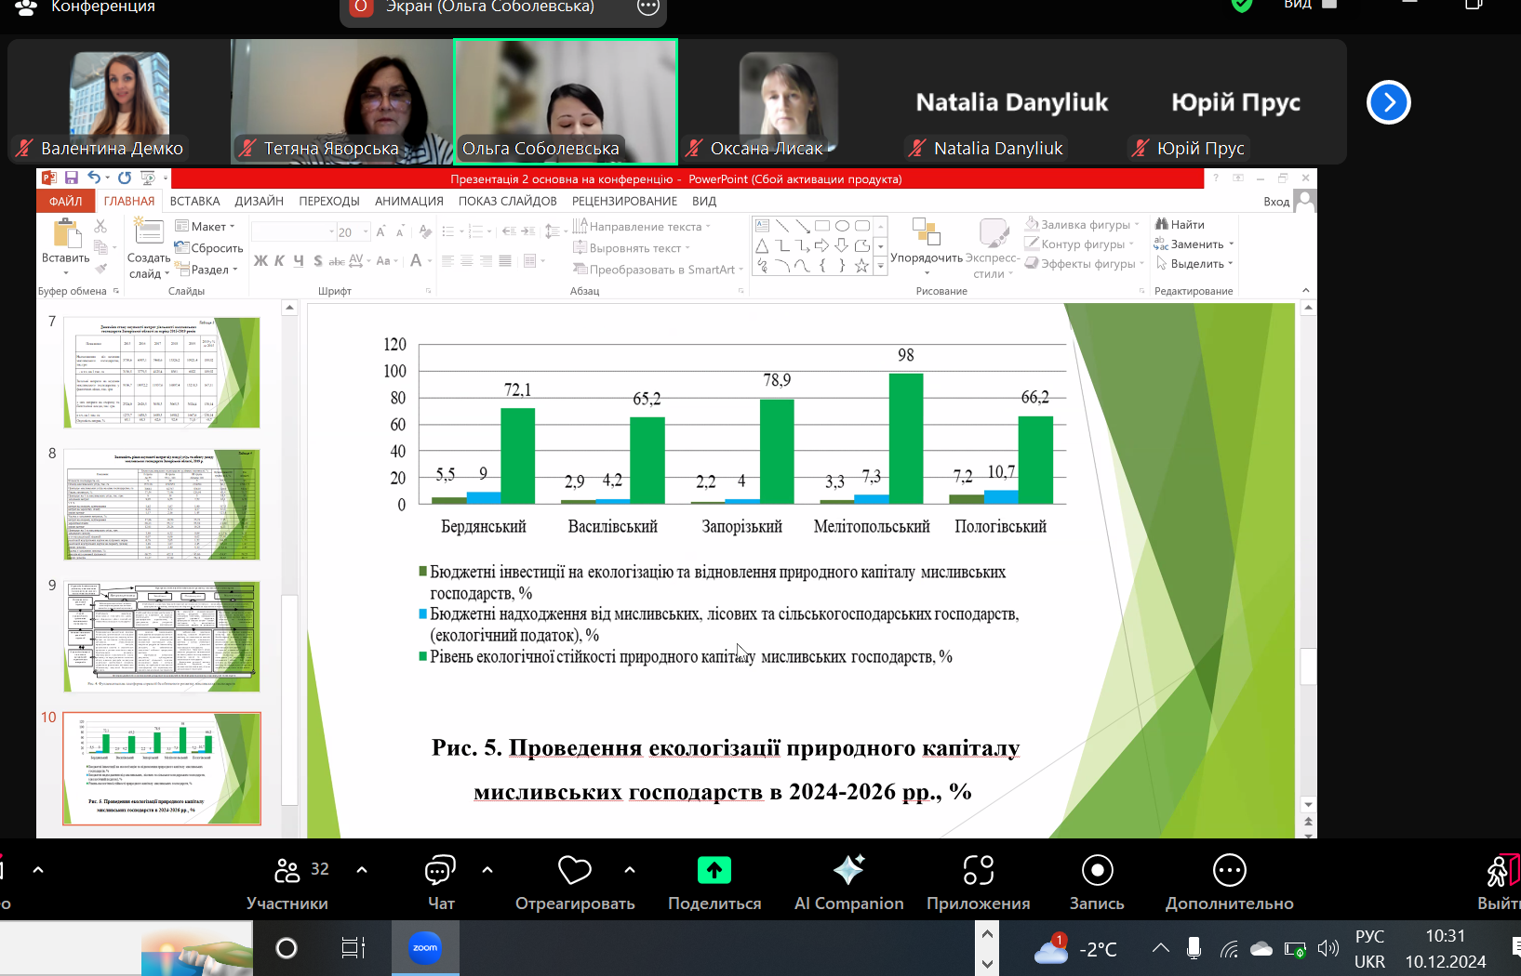This screenshot has width=1521, height=976.
Task: Toggle bold Ж formatting button
Action: tap(260, 261)
